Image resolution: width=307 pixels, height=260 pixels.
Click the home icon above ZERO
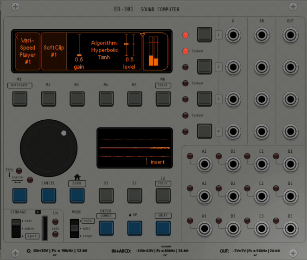(x=77, y=177)
